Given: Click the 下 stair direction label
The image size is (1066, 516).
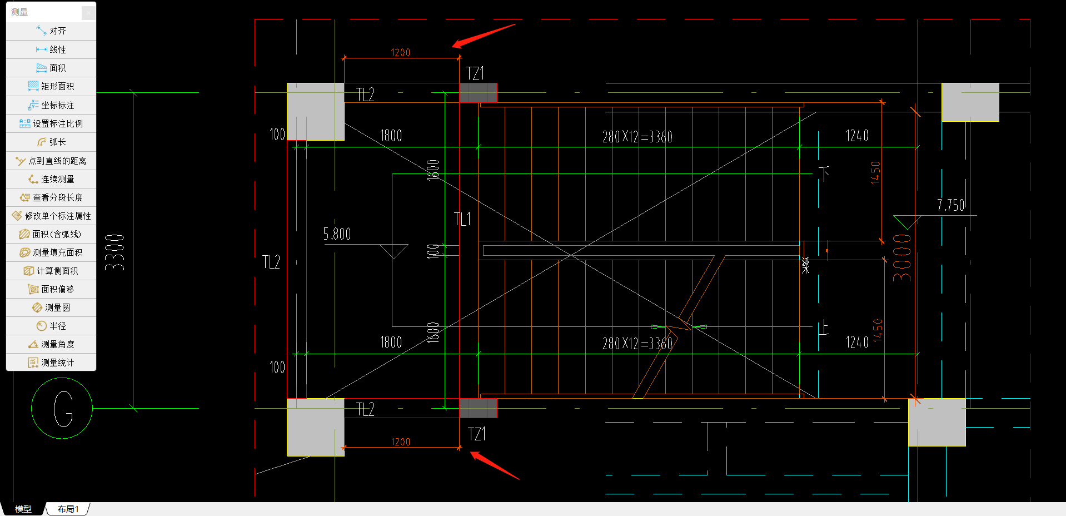Looking at the screenshot, I should coord(824,173).
